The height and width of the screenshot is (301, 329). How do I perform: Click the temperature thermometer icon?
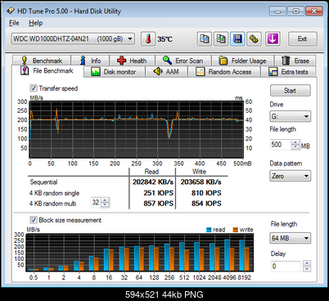(148, 39)
